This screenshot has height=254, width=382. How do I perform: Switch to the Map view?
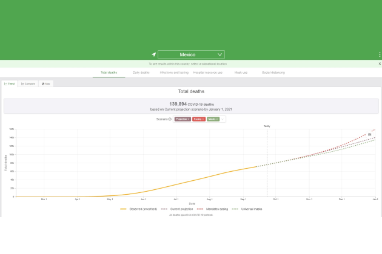[x=46, y=83]
